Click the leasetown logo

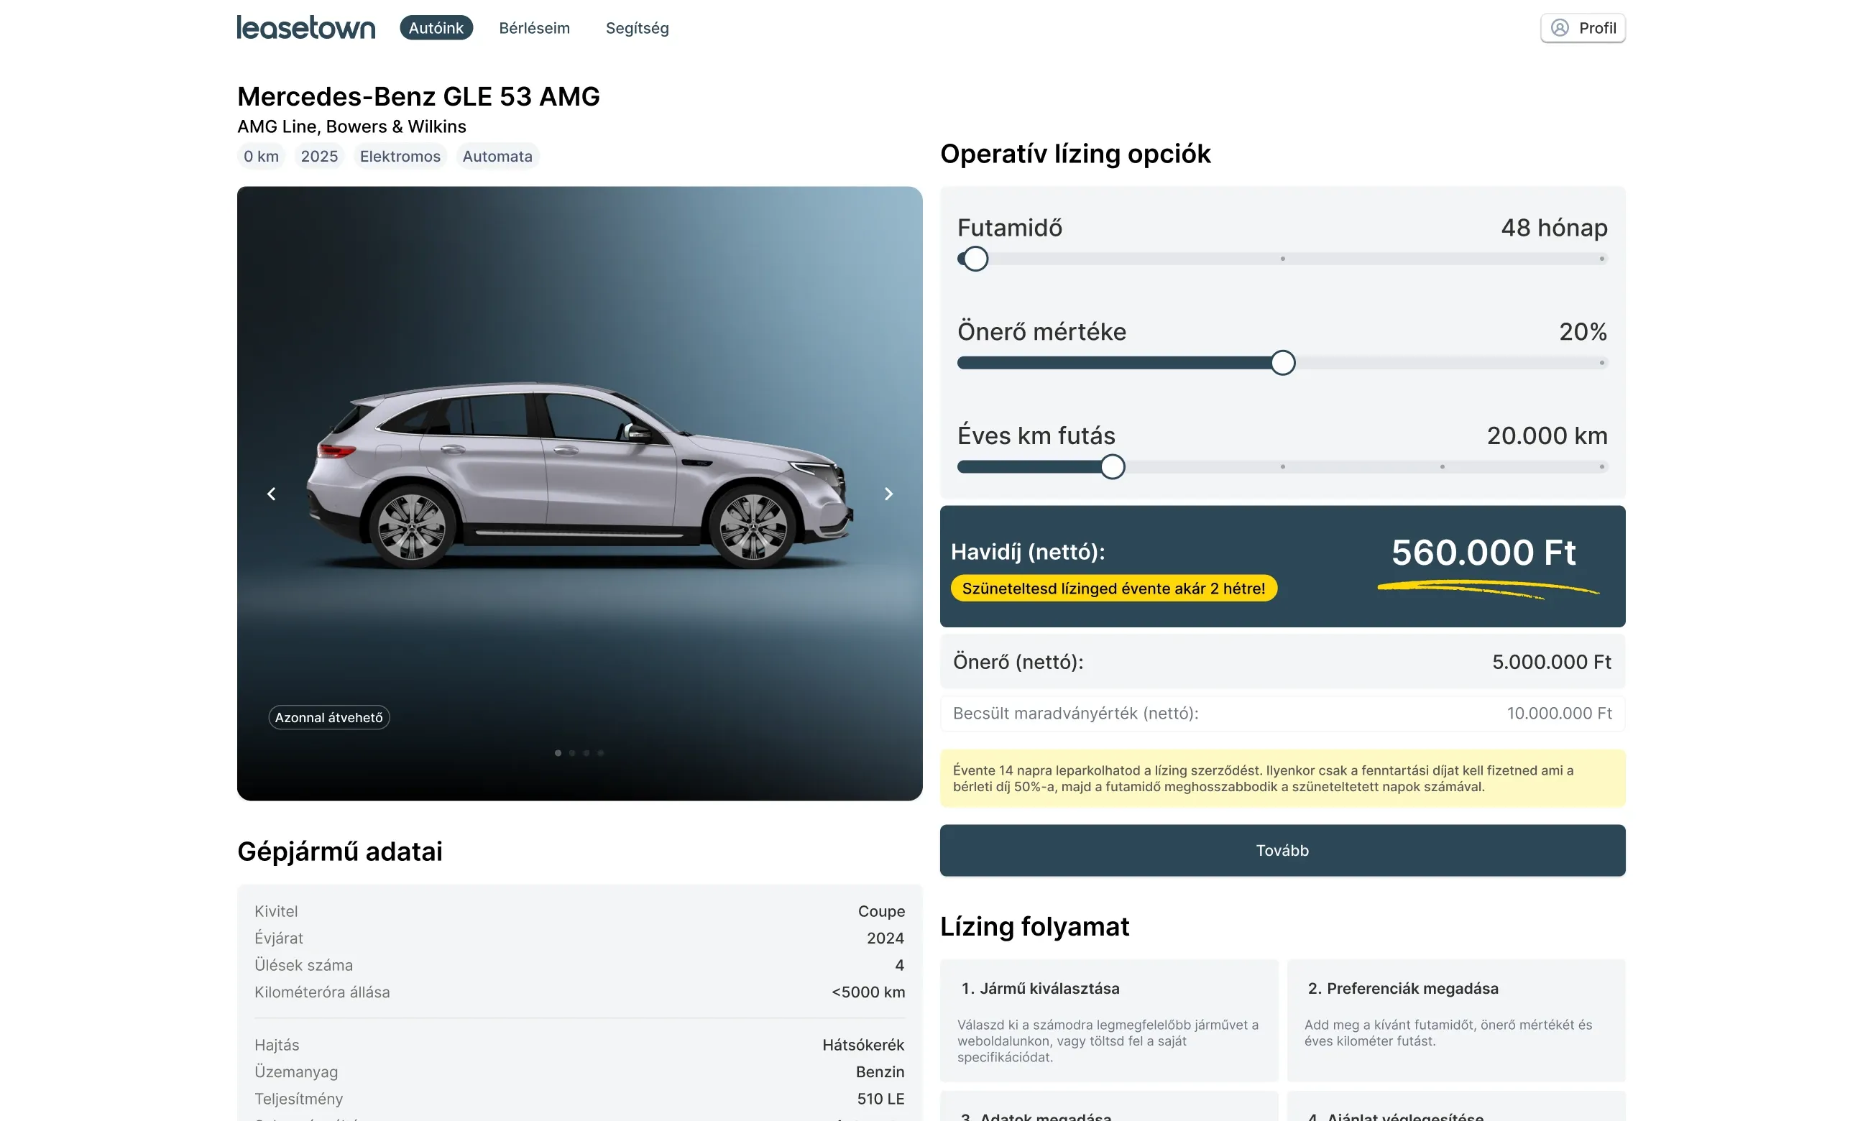coord(306,28)
